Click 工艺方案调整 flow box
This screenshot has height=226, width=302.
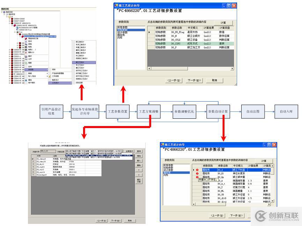point(149,111)
